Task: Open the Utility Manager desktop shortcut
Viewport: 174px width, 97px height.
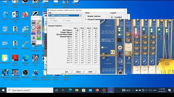Action: coord(36,75)
